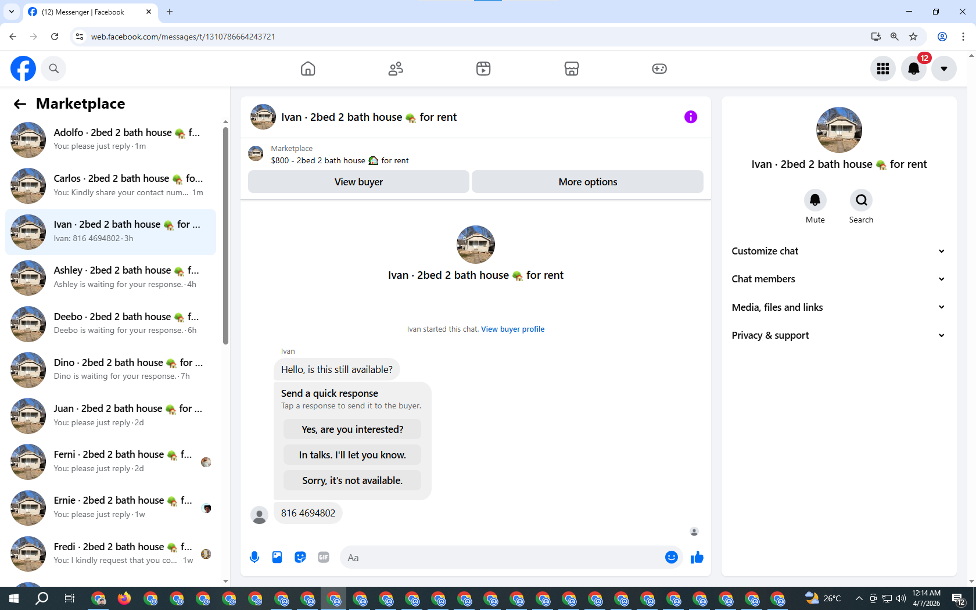
Task: Open Ashley's conversation
Action: click(110, 278)
